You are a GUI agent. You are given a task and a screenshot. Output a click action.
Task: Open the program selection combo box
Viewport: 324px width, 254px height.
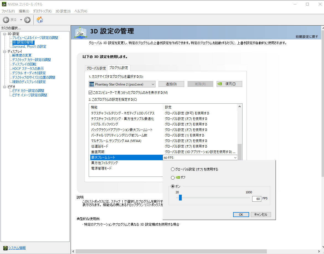122,84
